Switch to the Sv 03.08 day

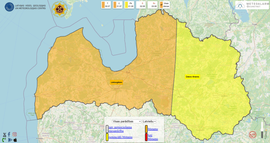pos(153,5)
